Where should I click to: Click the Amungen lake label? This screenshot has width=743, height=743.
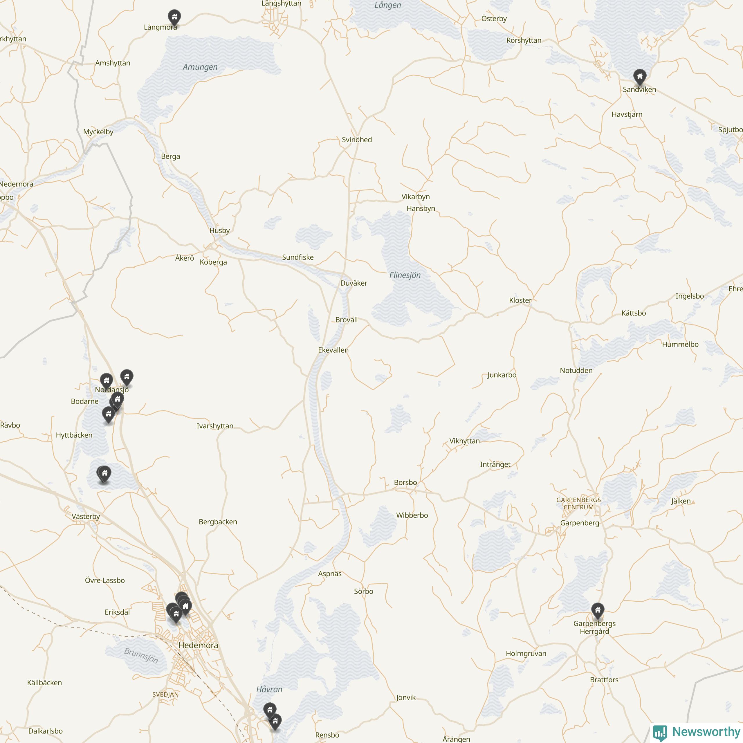click(x=200, y=67)
